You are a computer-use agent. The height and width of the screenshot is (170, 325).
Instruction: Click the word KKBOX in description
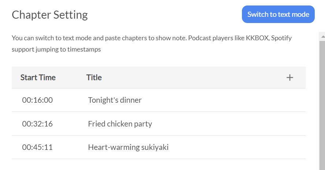tap(258, 38)
